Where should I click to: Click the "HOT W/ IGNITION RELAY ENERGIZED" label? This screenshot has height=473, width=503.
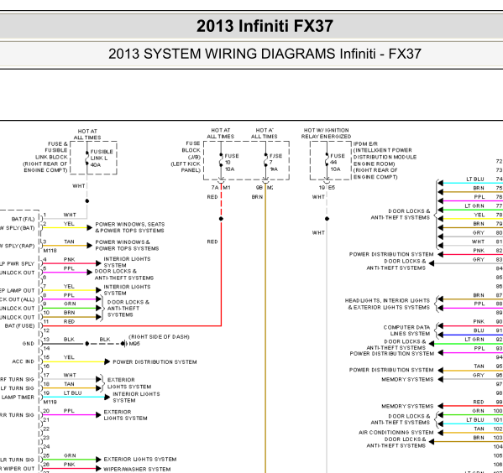pyautogui.click(x=327, y=133)
